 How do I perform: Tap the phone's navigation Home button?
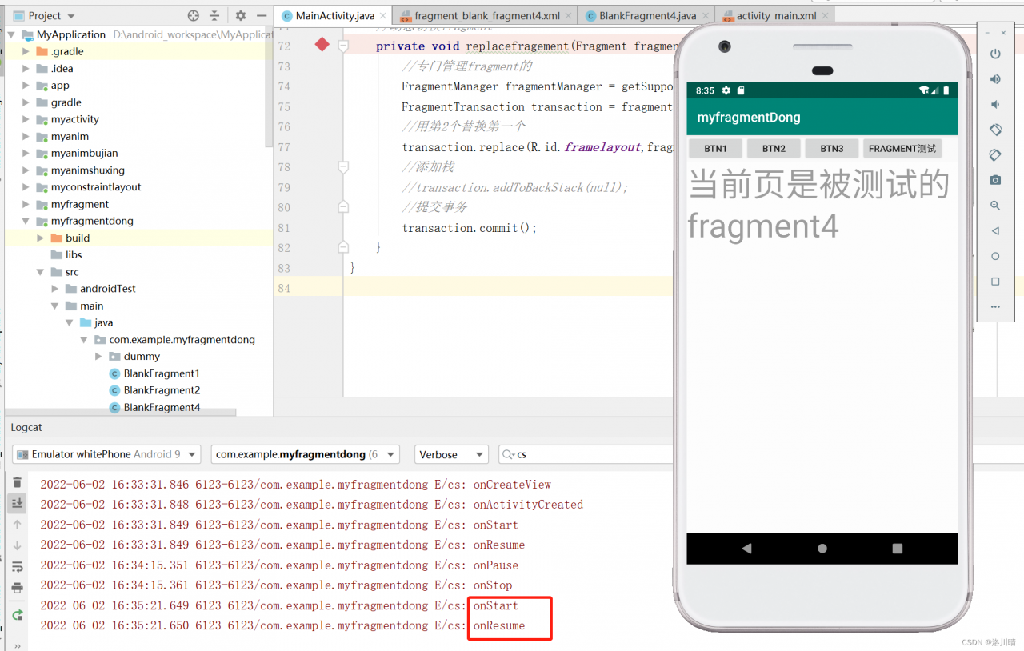(822, 549)
